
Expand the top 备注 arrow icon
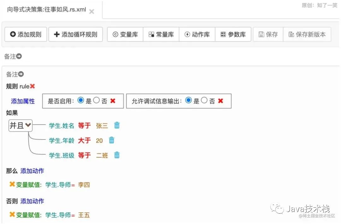tap(19, 56)
